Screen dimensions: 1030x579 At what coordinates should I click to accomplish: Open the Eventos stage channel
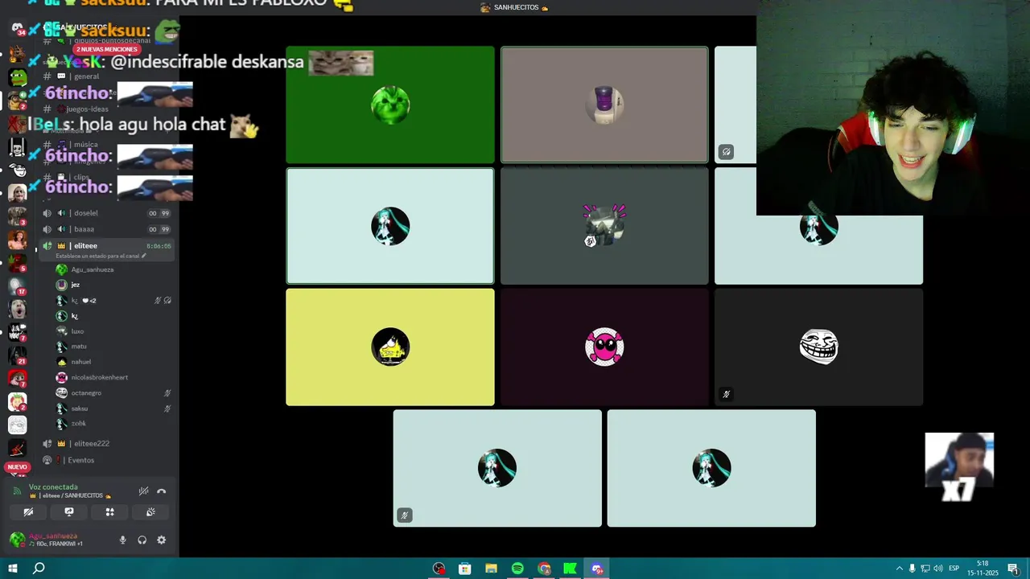(x=106, y=460)
